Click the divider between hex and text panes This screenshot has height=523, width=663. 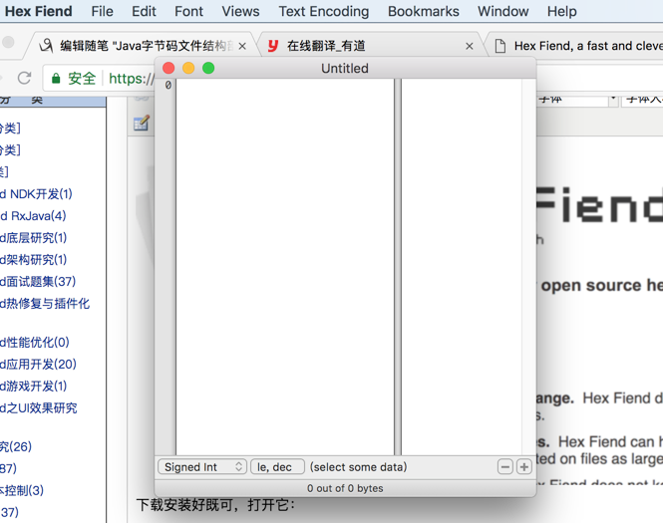398,266
